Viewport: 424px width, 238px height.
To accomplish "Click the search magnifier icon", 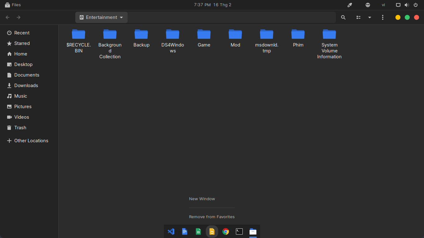I will point(343,17).
